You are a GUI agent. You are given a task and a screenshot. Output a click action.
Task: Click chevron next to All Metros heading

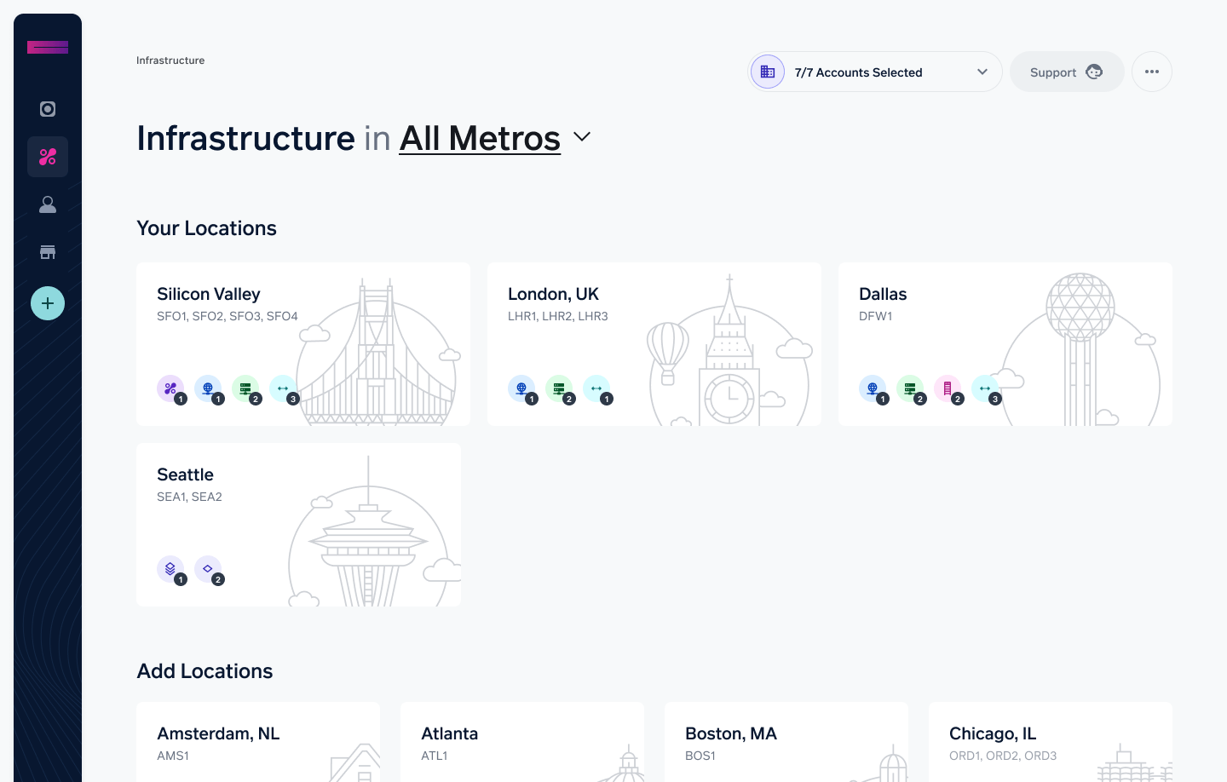pos(582,137)
